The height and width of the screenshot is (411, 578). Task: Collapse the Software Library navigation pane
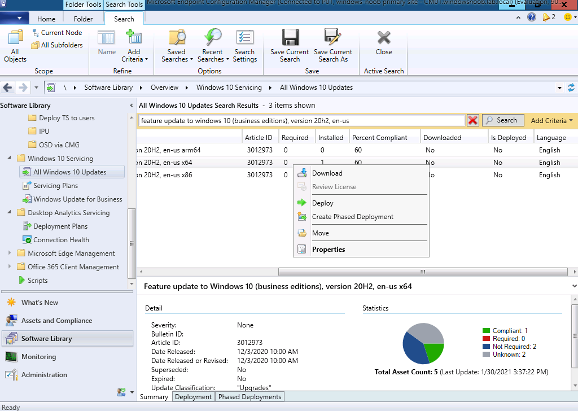pos(131,106)
